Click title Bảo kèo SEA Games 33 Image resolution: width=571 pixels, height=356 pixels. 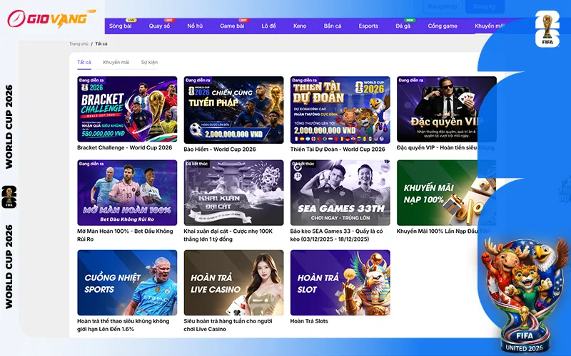(336, 235)
